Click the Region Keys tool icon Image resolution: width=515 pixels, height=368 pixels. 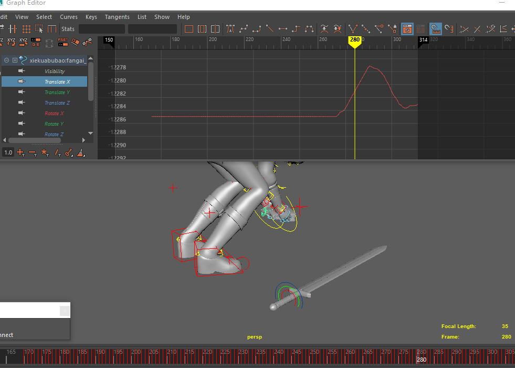[26, 29]
